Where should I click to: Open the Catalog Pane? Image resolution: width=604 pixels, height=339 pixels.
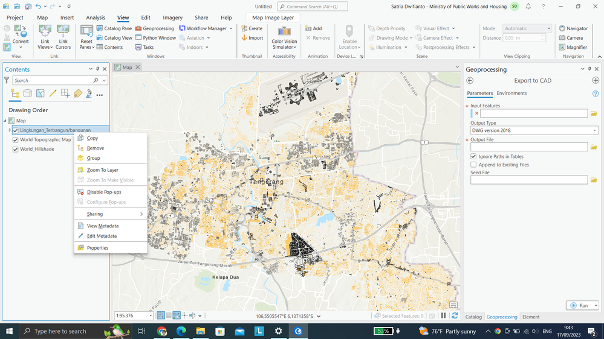tap(114, 28)
